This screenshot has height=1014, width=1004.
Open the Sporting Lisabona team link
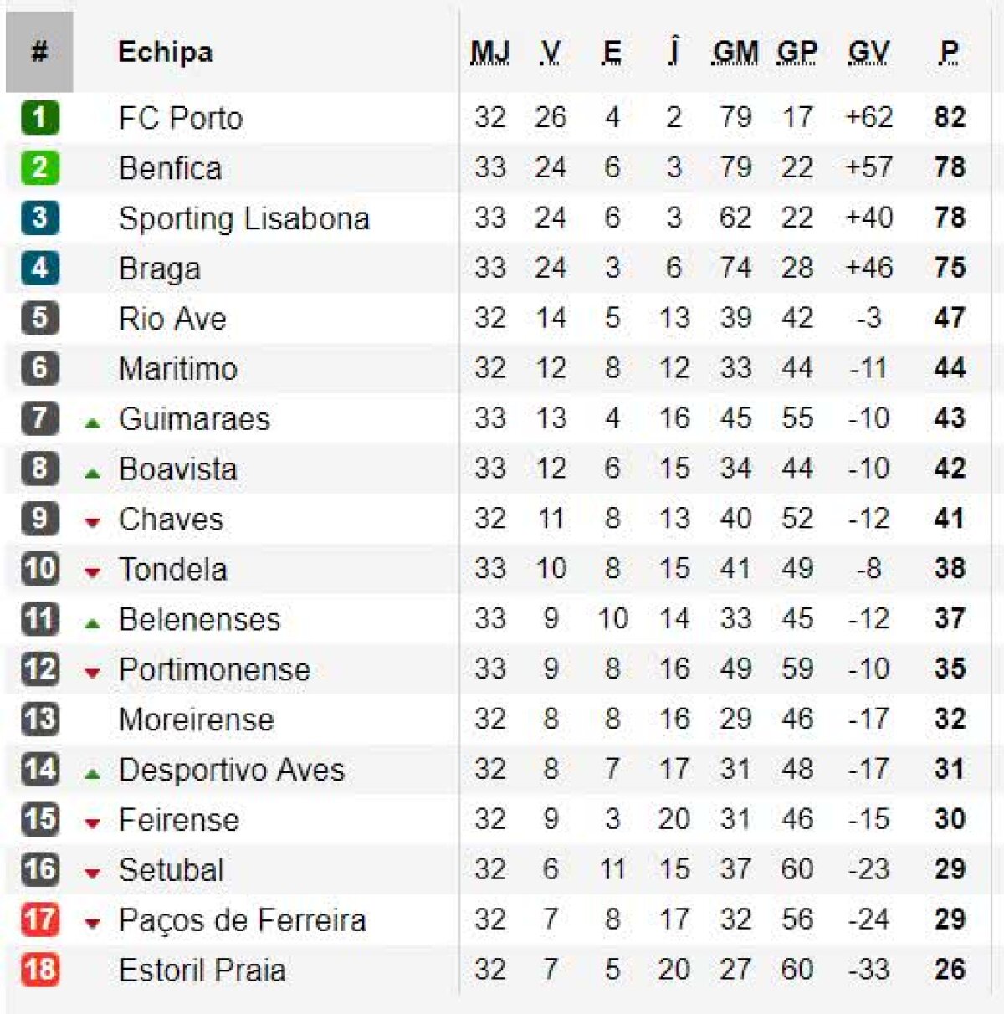(x=243, y=218)
